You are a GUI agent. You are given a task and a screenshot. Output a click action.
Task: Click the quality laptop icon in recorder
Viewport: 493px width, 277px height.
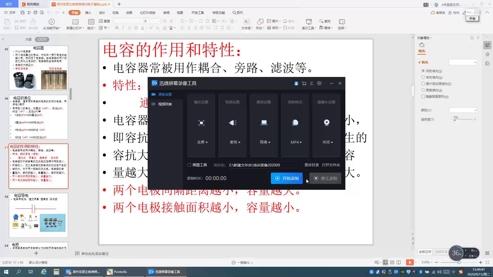[x=264, y=123]
